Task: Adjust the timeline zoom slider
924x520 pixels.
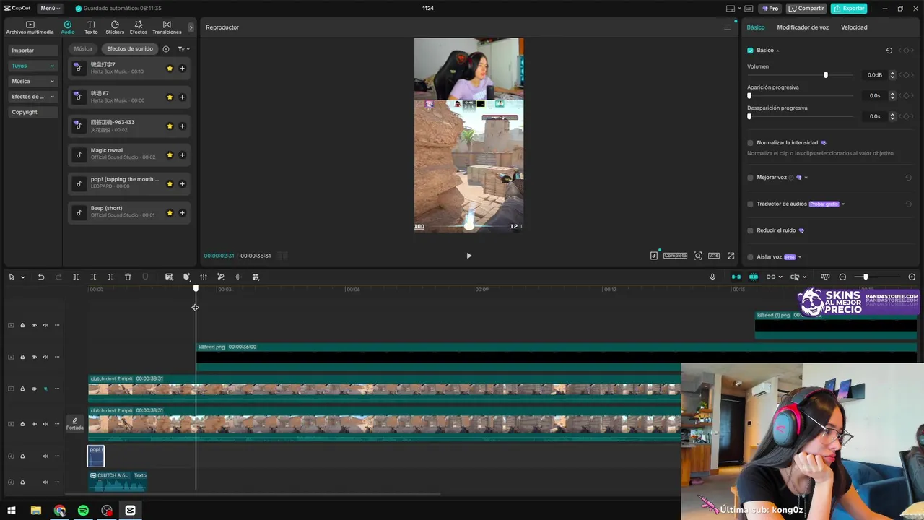Action: pos(865,277)
